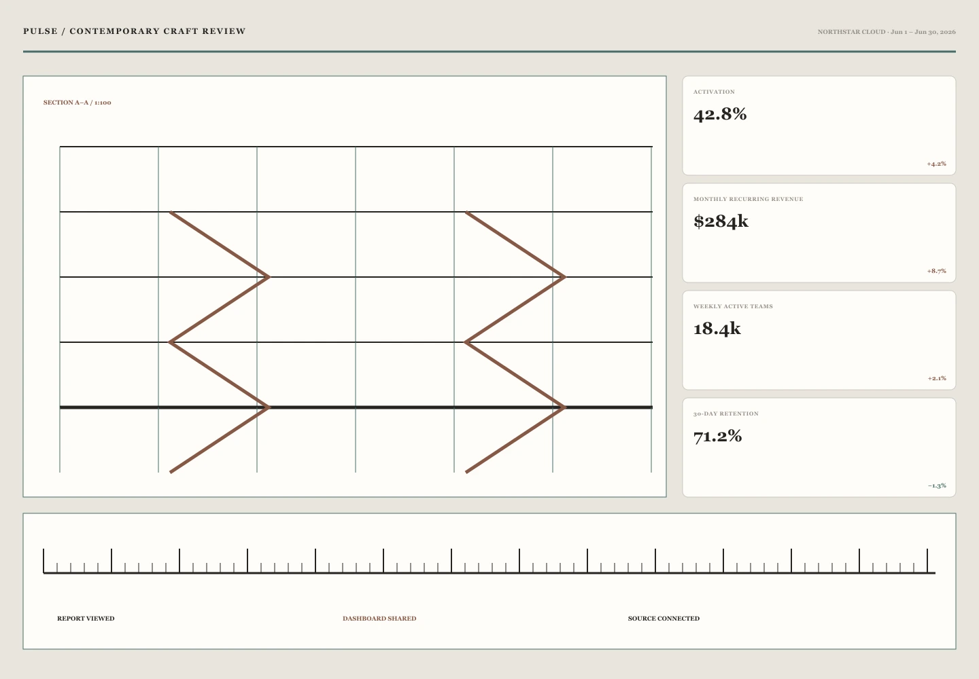Screen dimensions: 979x679
Task: Select the Dashboard Shared legend item
Action: [x=379, y=619]
